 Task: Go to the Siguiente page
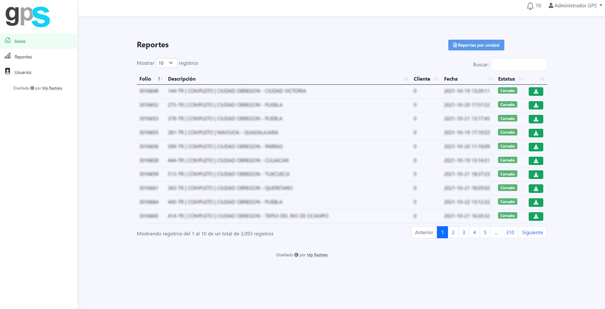click(532, 232)
